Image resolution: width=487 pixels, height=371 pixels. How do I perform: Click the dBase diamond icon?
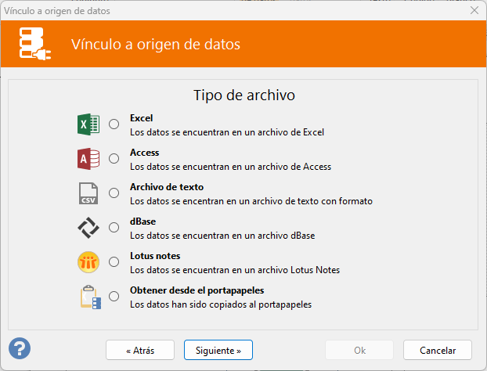[88, 227]
